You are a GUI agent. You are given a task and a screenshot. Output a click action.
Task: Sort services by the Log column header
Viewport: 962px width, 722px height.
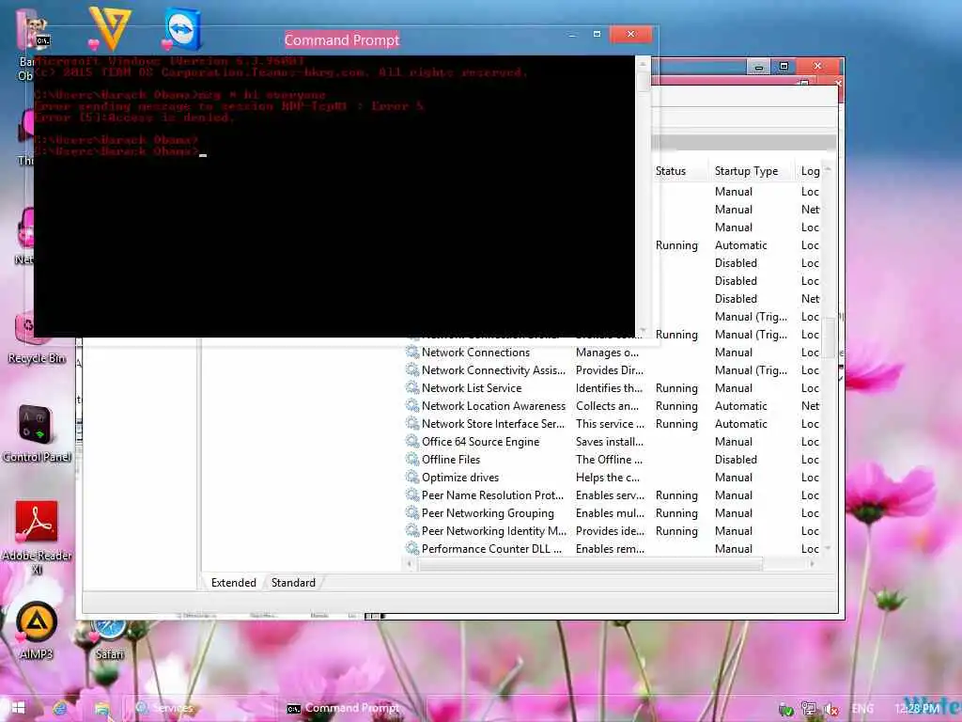pyautogui.click(x=810, y=171)
